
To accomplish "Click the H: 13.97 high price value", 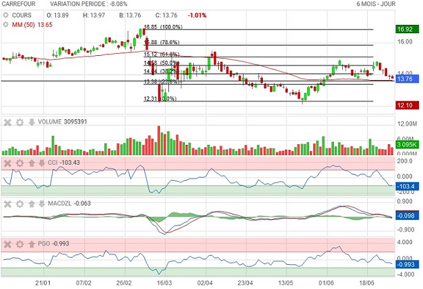I will tap(94, 15).
